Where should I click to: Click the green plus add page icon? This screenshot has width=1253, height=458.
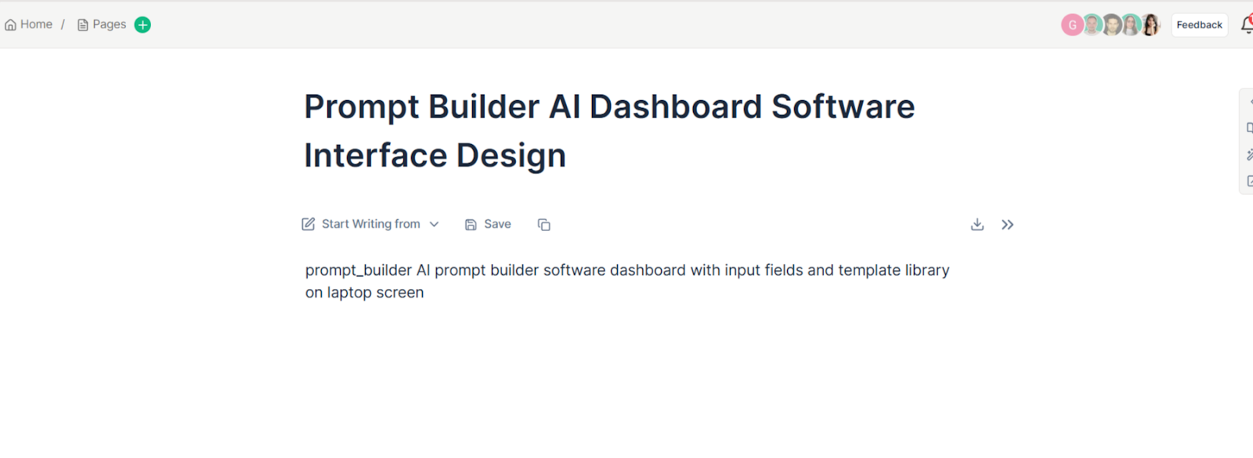(x=143, y=24)
